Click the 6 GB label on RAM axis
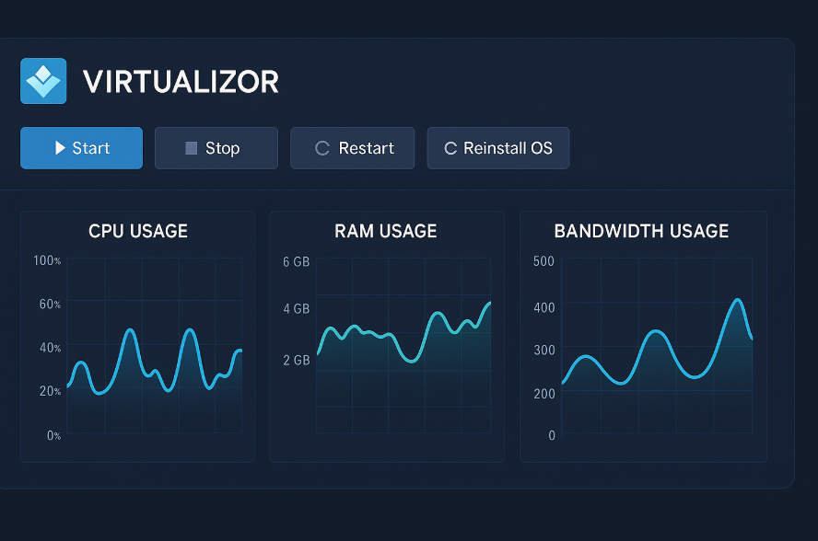Screen dimensions: 818x541 pyautogui.click(x=296, y=261)
